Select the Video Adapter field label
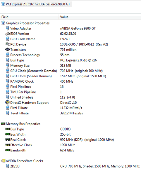 (21, 29)
